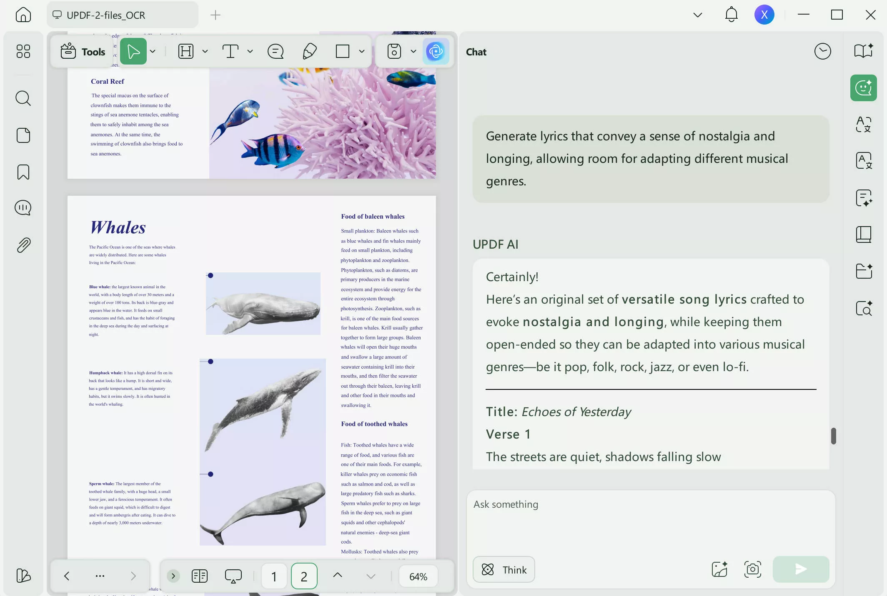
Task: Open the bookmarks panel
Action: coord(23,172)
